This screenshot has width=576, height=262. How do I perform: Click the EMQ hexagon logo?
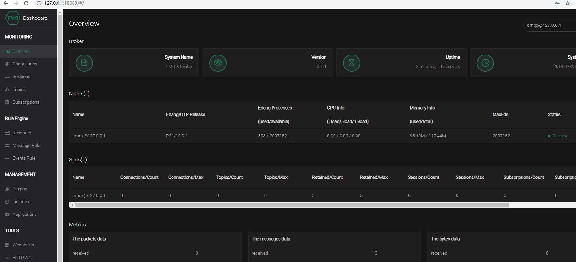point(13,18)
